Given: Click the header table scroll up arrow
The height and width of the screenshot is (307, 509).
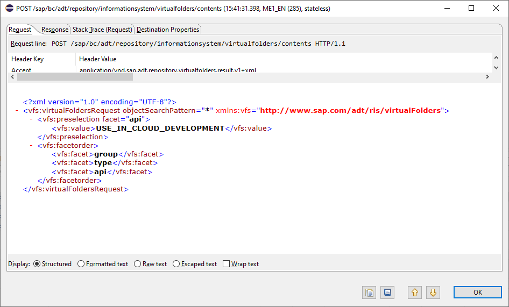Looking at the screenshot, I should coord(496,58).
